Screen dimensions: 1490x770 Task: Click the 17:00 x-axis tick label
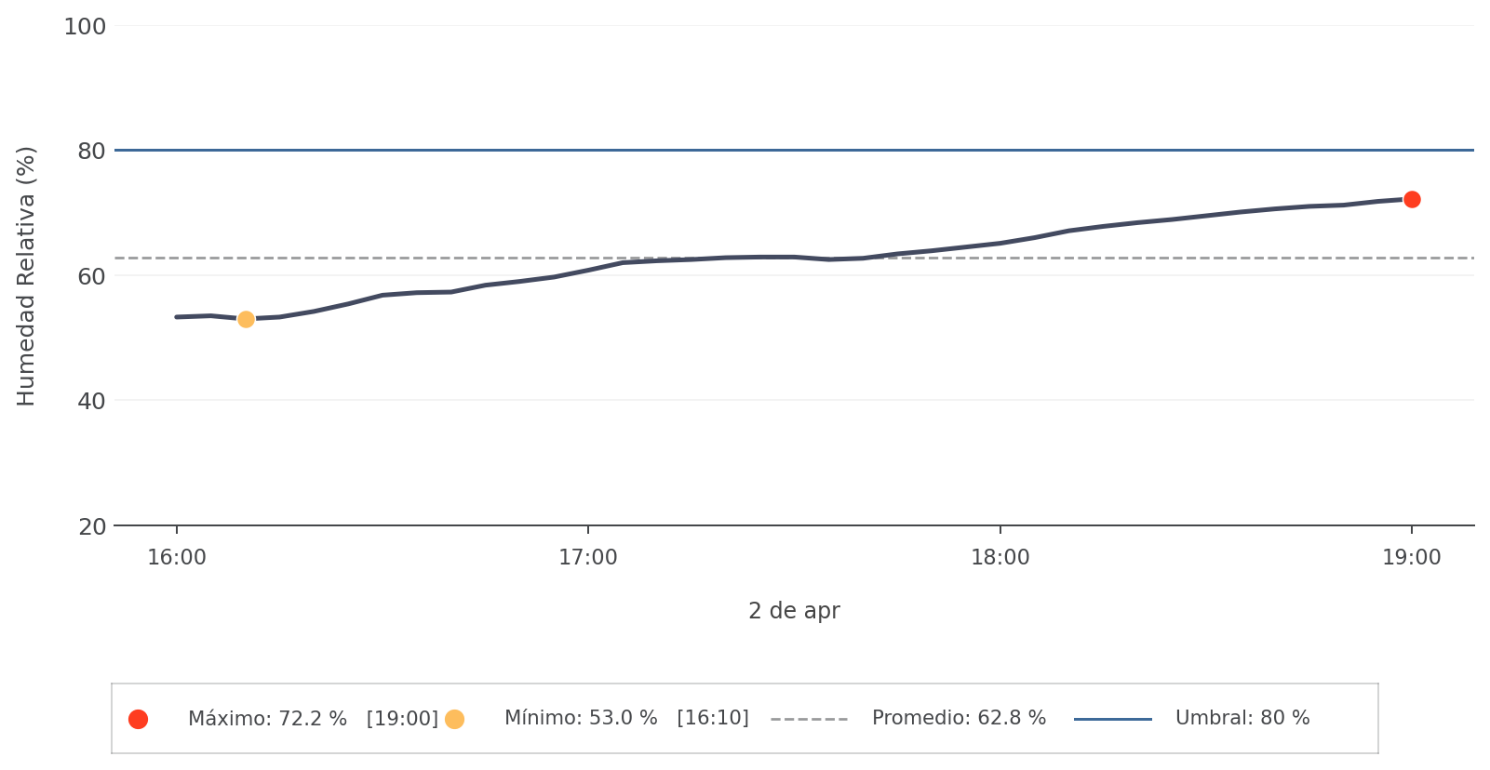[588, 558]
